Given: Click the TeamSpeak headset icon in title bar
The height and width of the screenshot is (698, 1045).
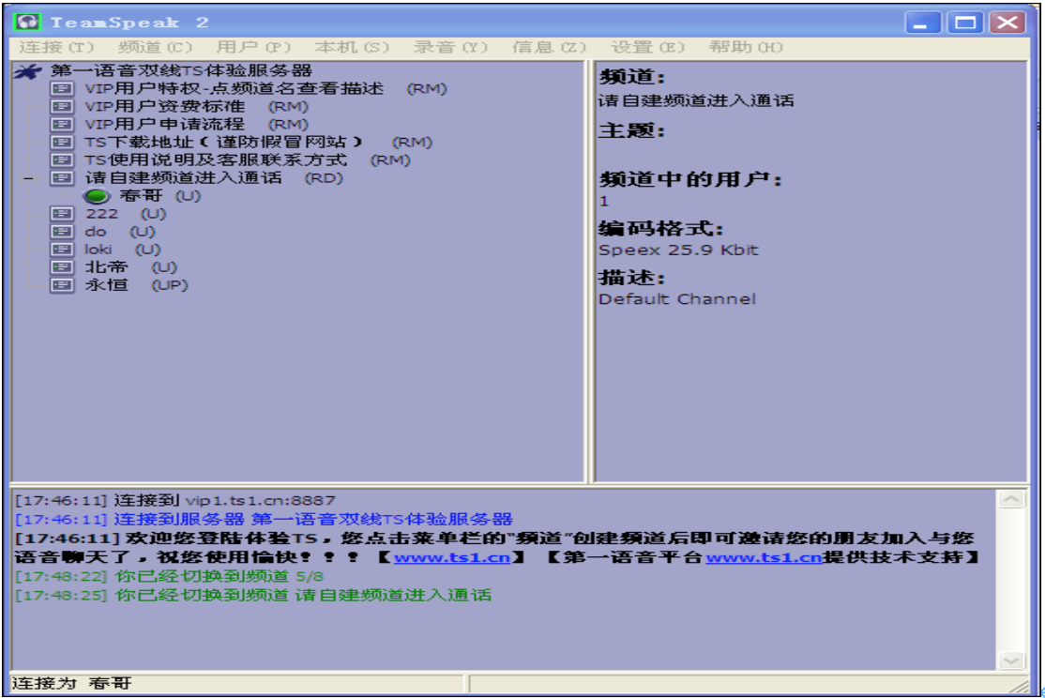Looking at the screenshot, I should click(x=30, y=22).
